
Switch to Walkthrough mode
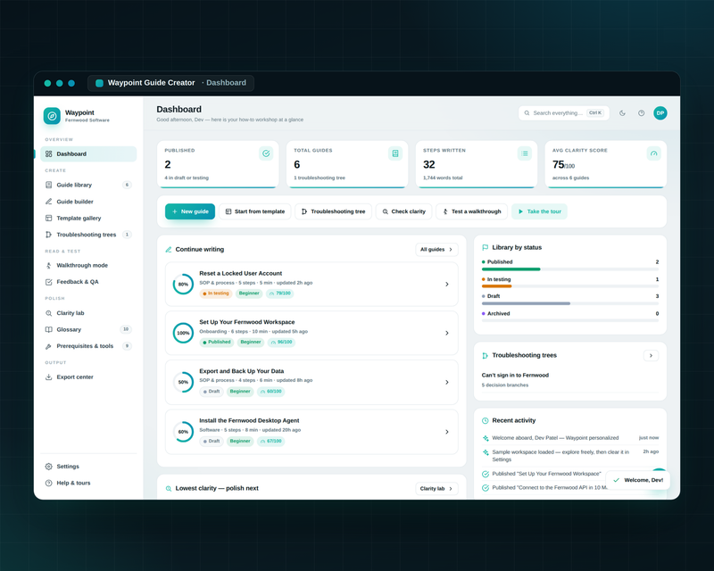(88, 265)
